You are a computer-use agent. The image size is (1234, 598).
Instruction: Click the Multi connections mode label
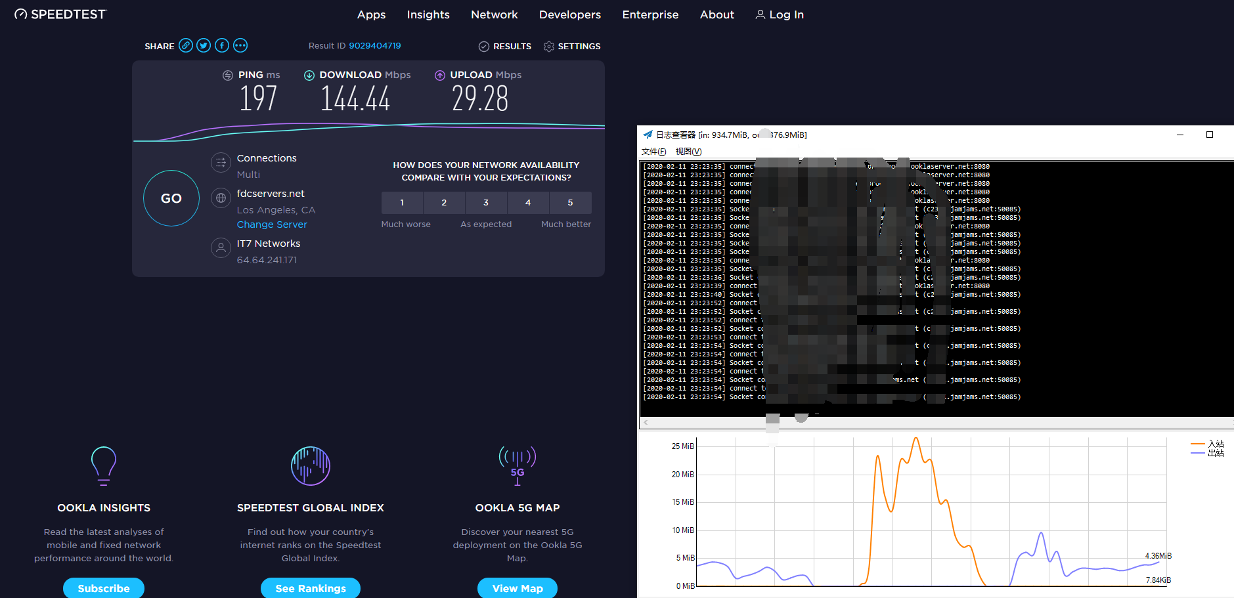[x=248, y=175]
